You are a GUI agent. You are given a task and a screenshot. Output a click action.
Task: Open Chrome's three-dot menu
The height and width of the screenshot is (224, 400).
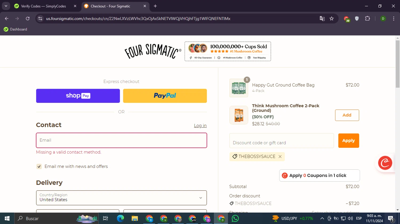pos(394,19)
